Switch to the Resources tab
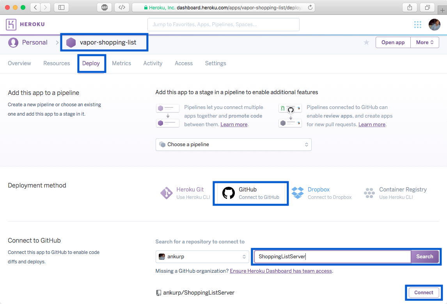Image resolution: width=447 pixels, height=304 pixels. click(x=57, y=63)
